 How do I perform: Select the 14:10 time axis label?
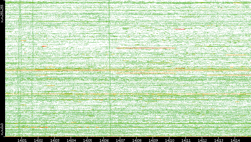click(x=169, y=140)
